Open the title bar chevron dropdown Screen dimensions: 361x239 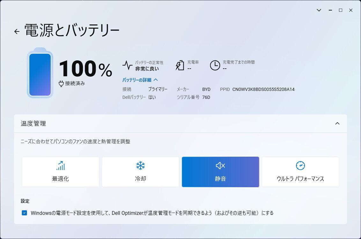[x=319, y=10]
